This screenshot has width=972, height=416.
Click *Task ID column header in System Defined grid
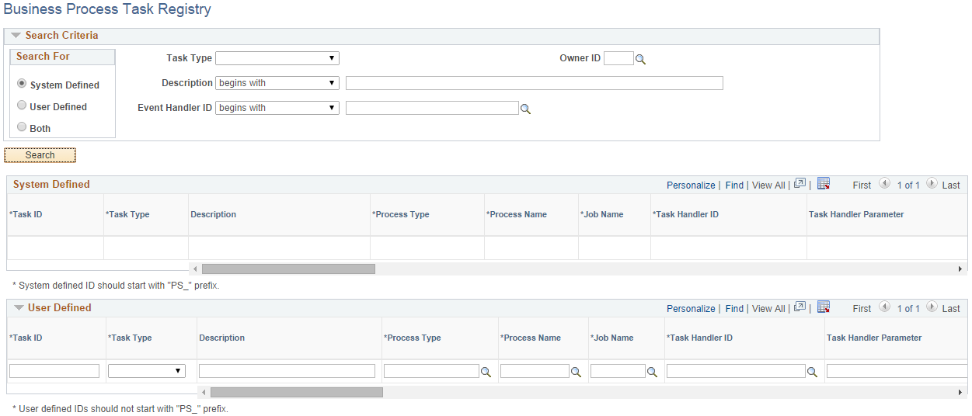(26, 214)
